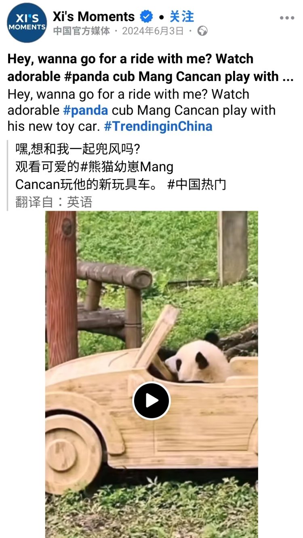Screen dimensions: 303x538
Task: Tap the post date 2024年6月3日
Action: 153,31
